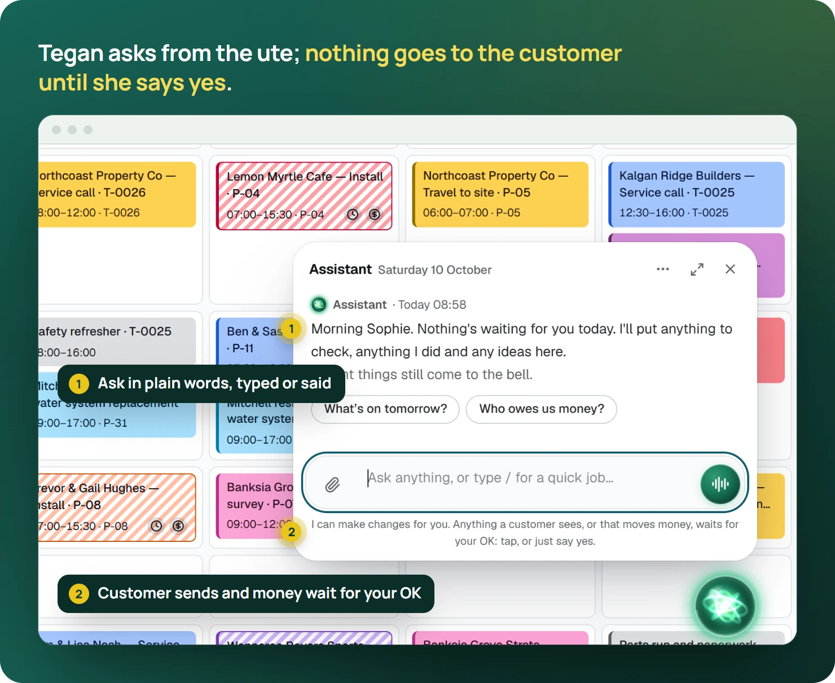Click the "Today 08:58" timestamp
Screen dimensions: 835x683
[x=432, y=305]
